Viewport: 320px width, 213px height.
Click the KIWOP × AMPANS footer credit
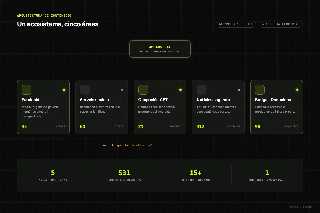click(x=301, y=207)
